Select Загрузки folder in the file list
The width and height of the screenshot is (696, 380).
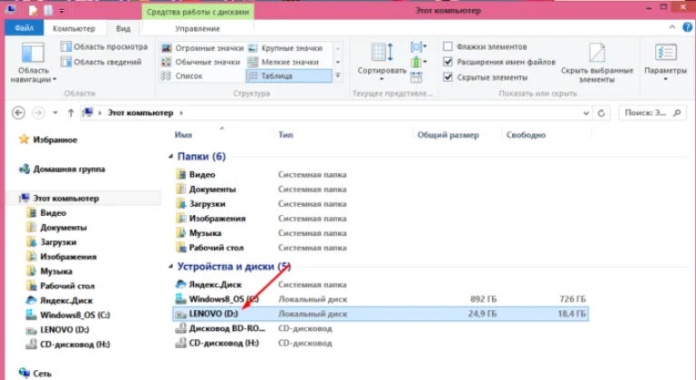(200, 204)
